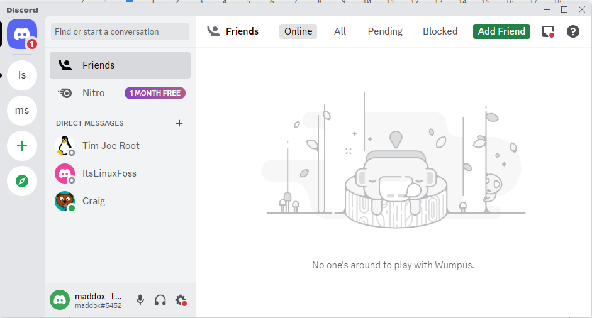Click the maddox user avatar
This screenshot has width=592, height=318.
[60, 300]
